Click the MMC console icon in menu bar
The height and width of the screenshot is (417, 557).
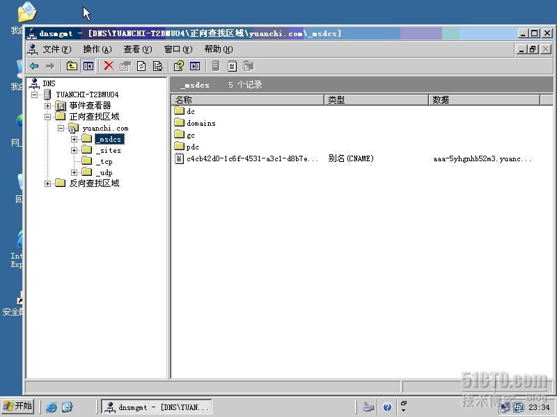[33, 49]
